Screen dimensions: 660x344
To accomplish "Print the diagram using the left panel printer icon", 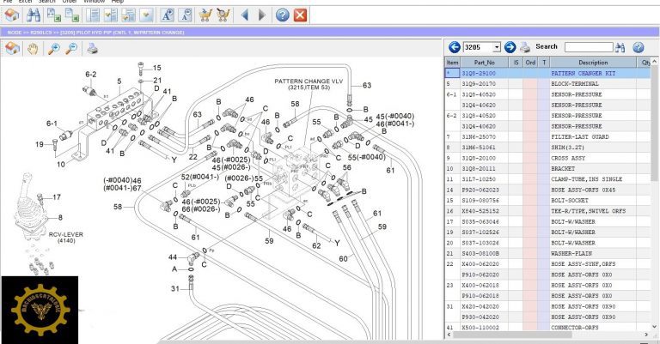I will click(92, 48).
